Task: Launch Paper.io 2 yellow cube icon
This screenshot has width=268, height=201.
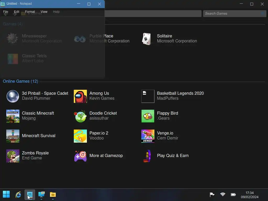Action: (80, 136)
